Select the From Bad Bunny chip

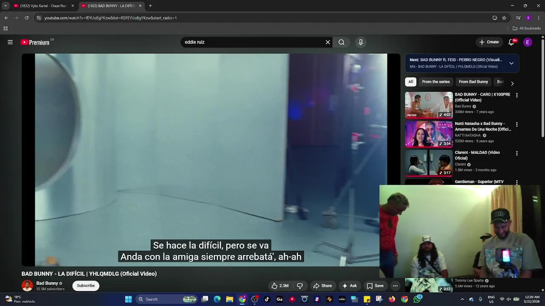point(473,82)
